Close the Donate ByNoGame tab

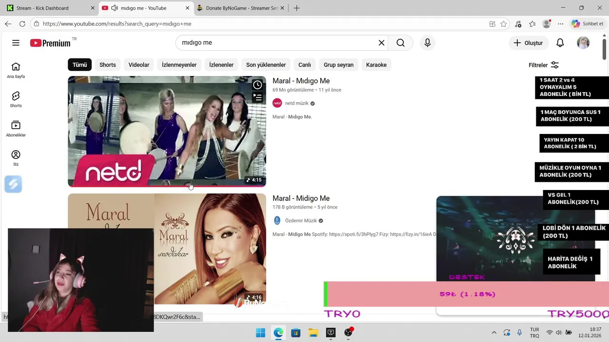(x=283, y=8)
